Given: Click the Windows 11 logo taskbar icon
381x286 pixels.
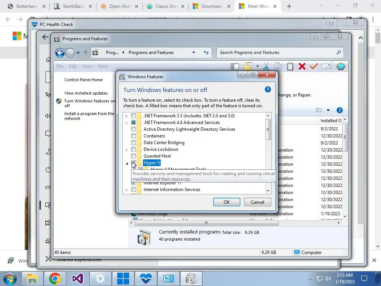Looking at the screenshot, I should coord(123,279).
